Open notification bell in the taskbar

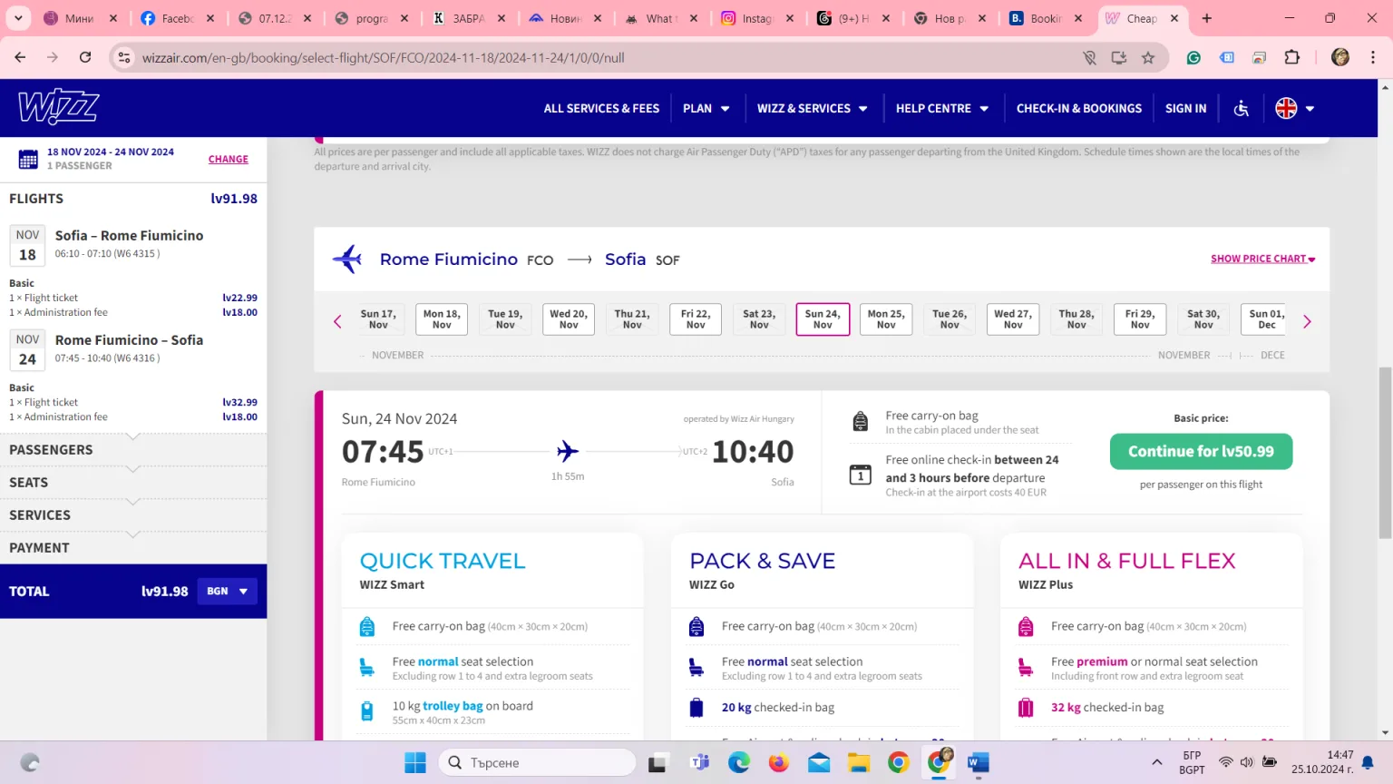[x=1368, y=763]
